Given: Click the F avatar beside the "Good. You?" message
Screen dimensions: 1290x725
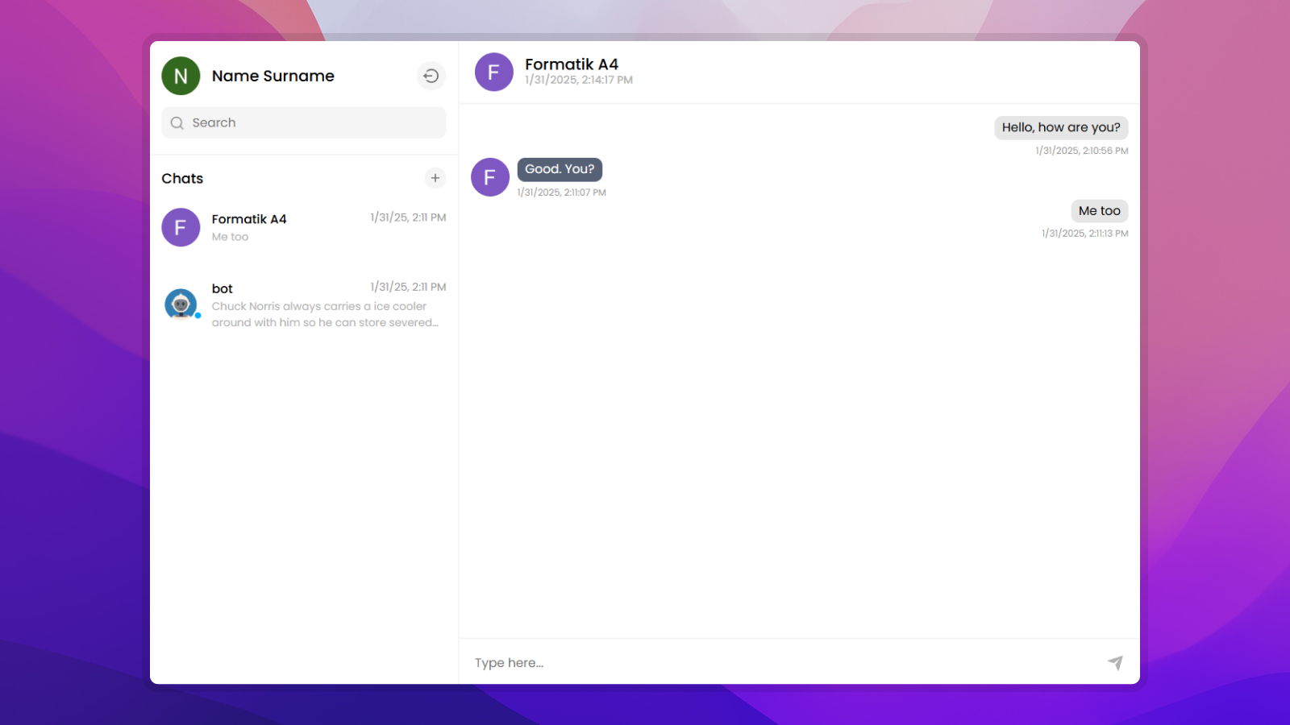Looking at the screenshot, I should click(490, 177).
